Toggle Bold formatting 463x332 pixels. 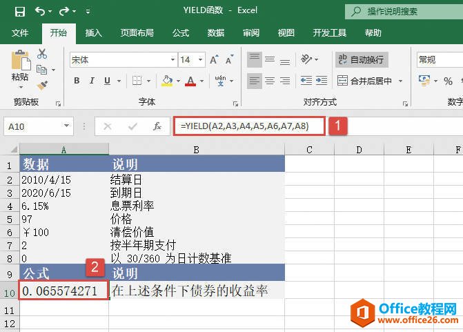tap(77, 81)
